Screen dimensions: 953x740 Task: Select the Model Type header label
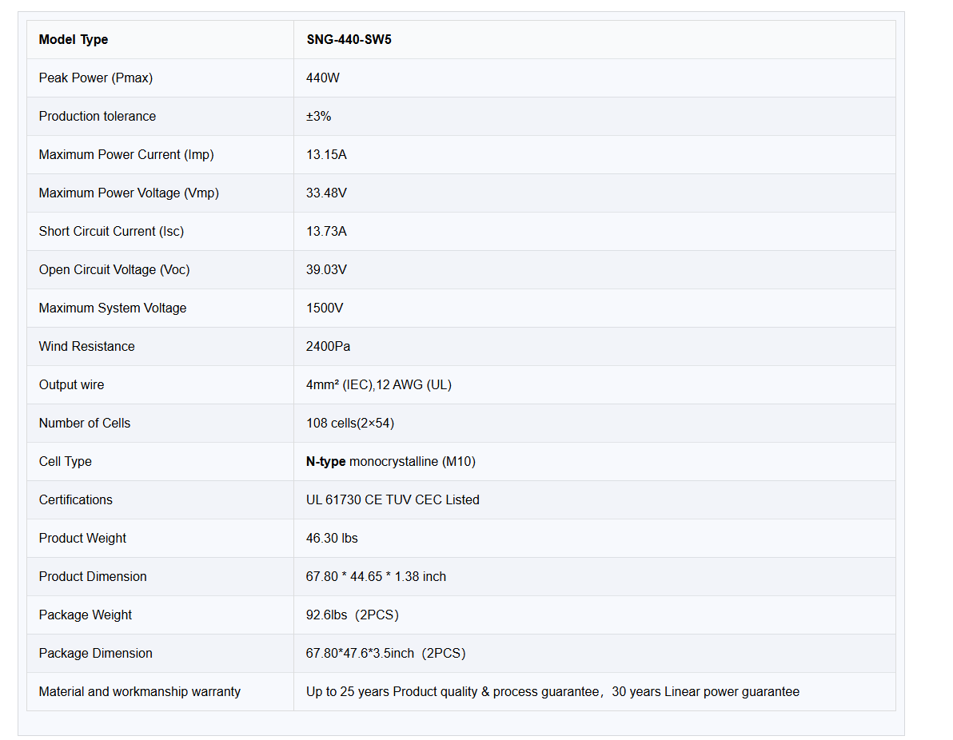pos(74,39)
